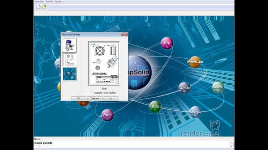This screenshot has width=268, height=150.
Task: Click the Pdm sphere
Action: [108, 115]
